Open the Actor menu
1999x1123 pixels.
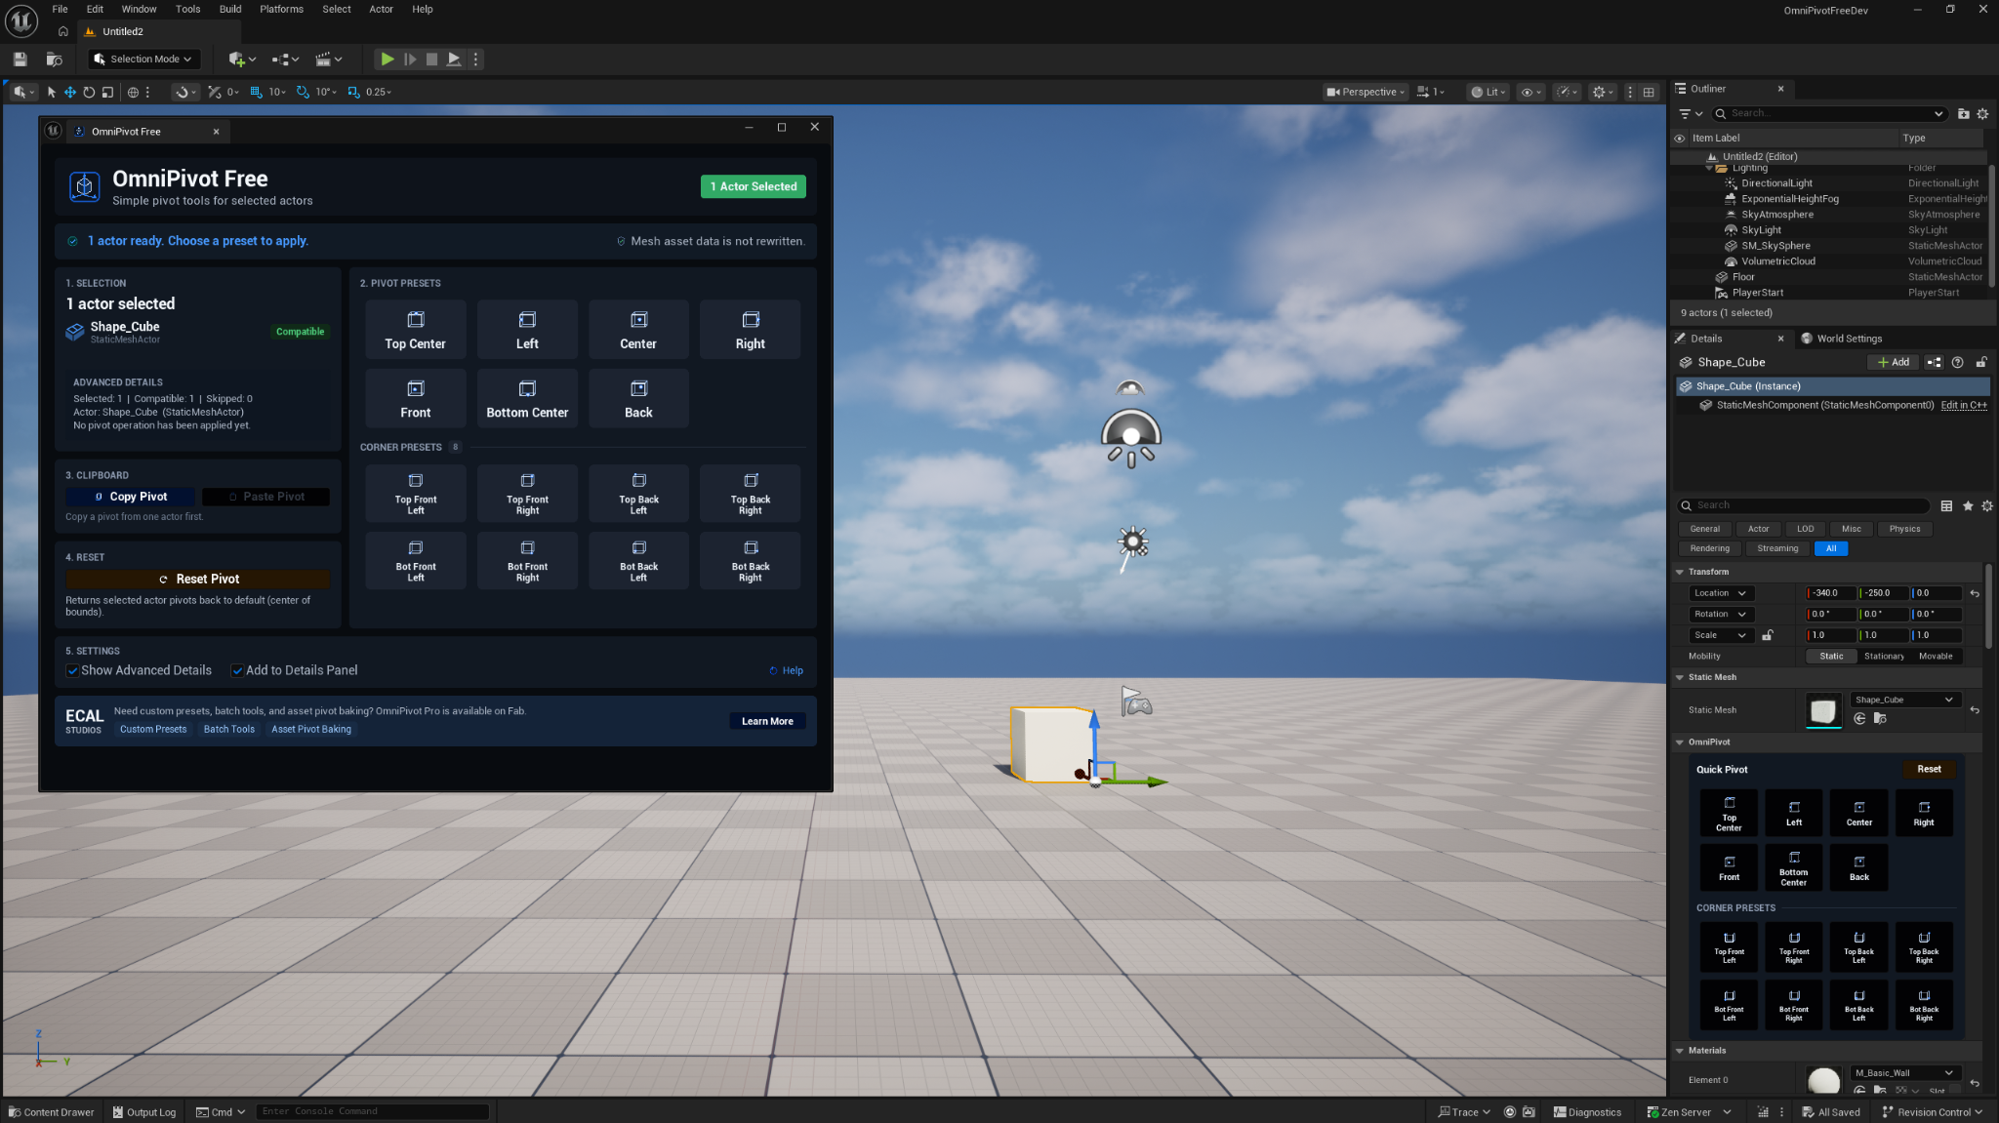[381, 9]
